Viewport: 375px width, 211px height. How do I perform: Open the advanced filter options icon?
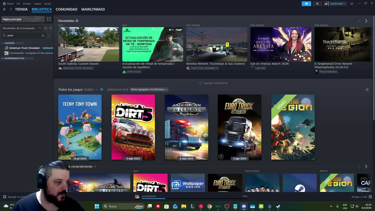[49, 35]
